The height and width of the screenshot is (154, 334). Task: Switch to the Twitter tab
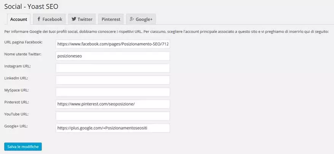pyautogui.click(x=82, y=19)
